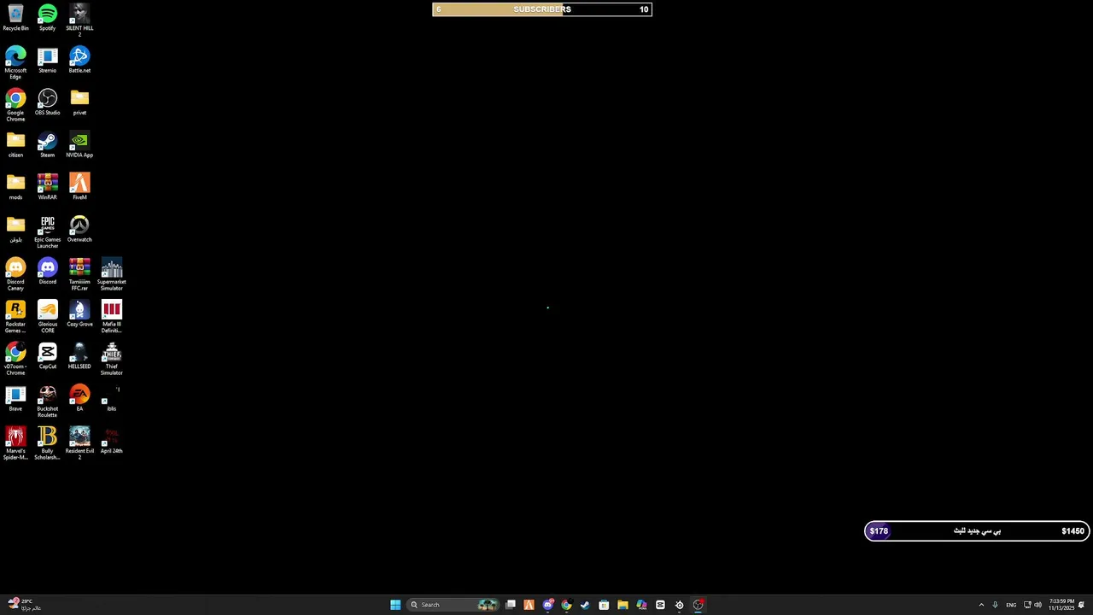
Task: Select the SILENT HILL 2 shortcut
Action: pyautogui.click(x=79, y=20)
